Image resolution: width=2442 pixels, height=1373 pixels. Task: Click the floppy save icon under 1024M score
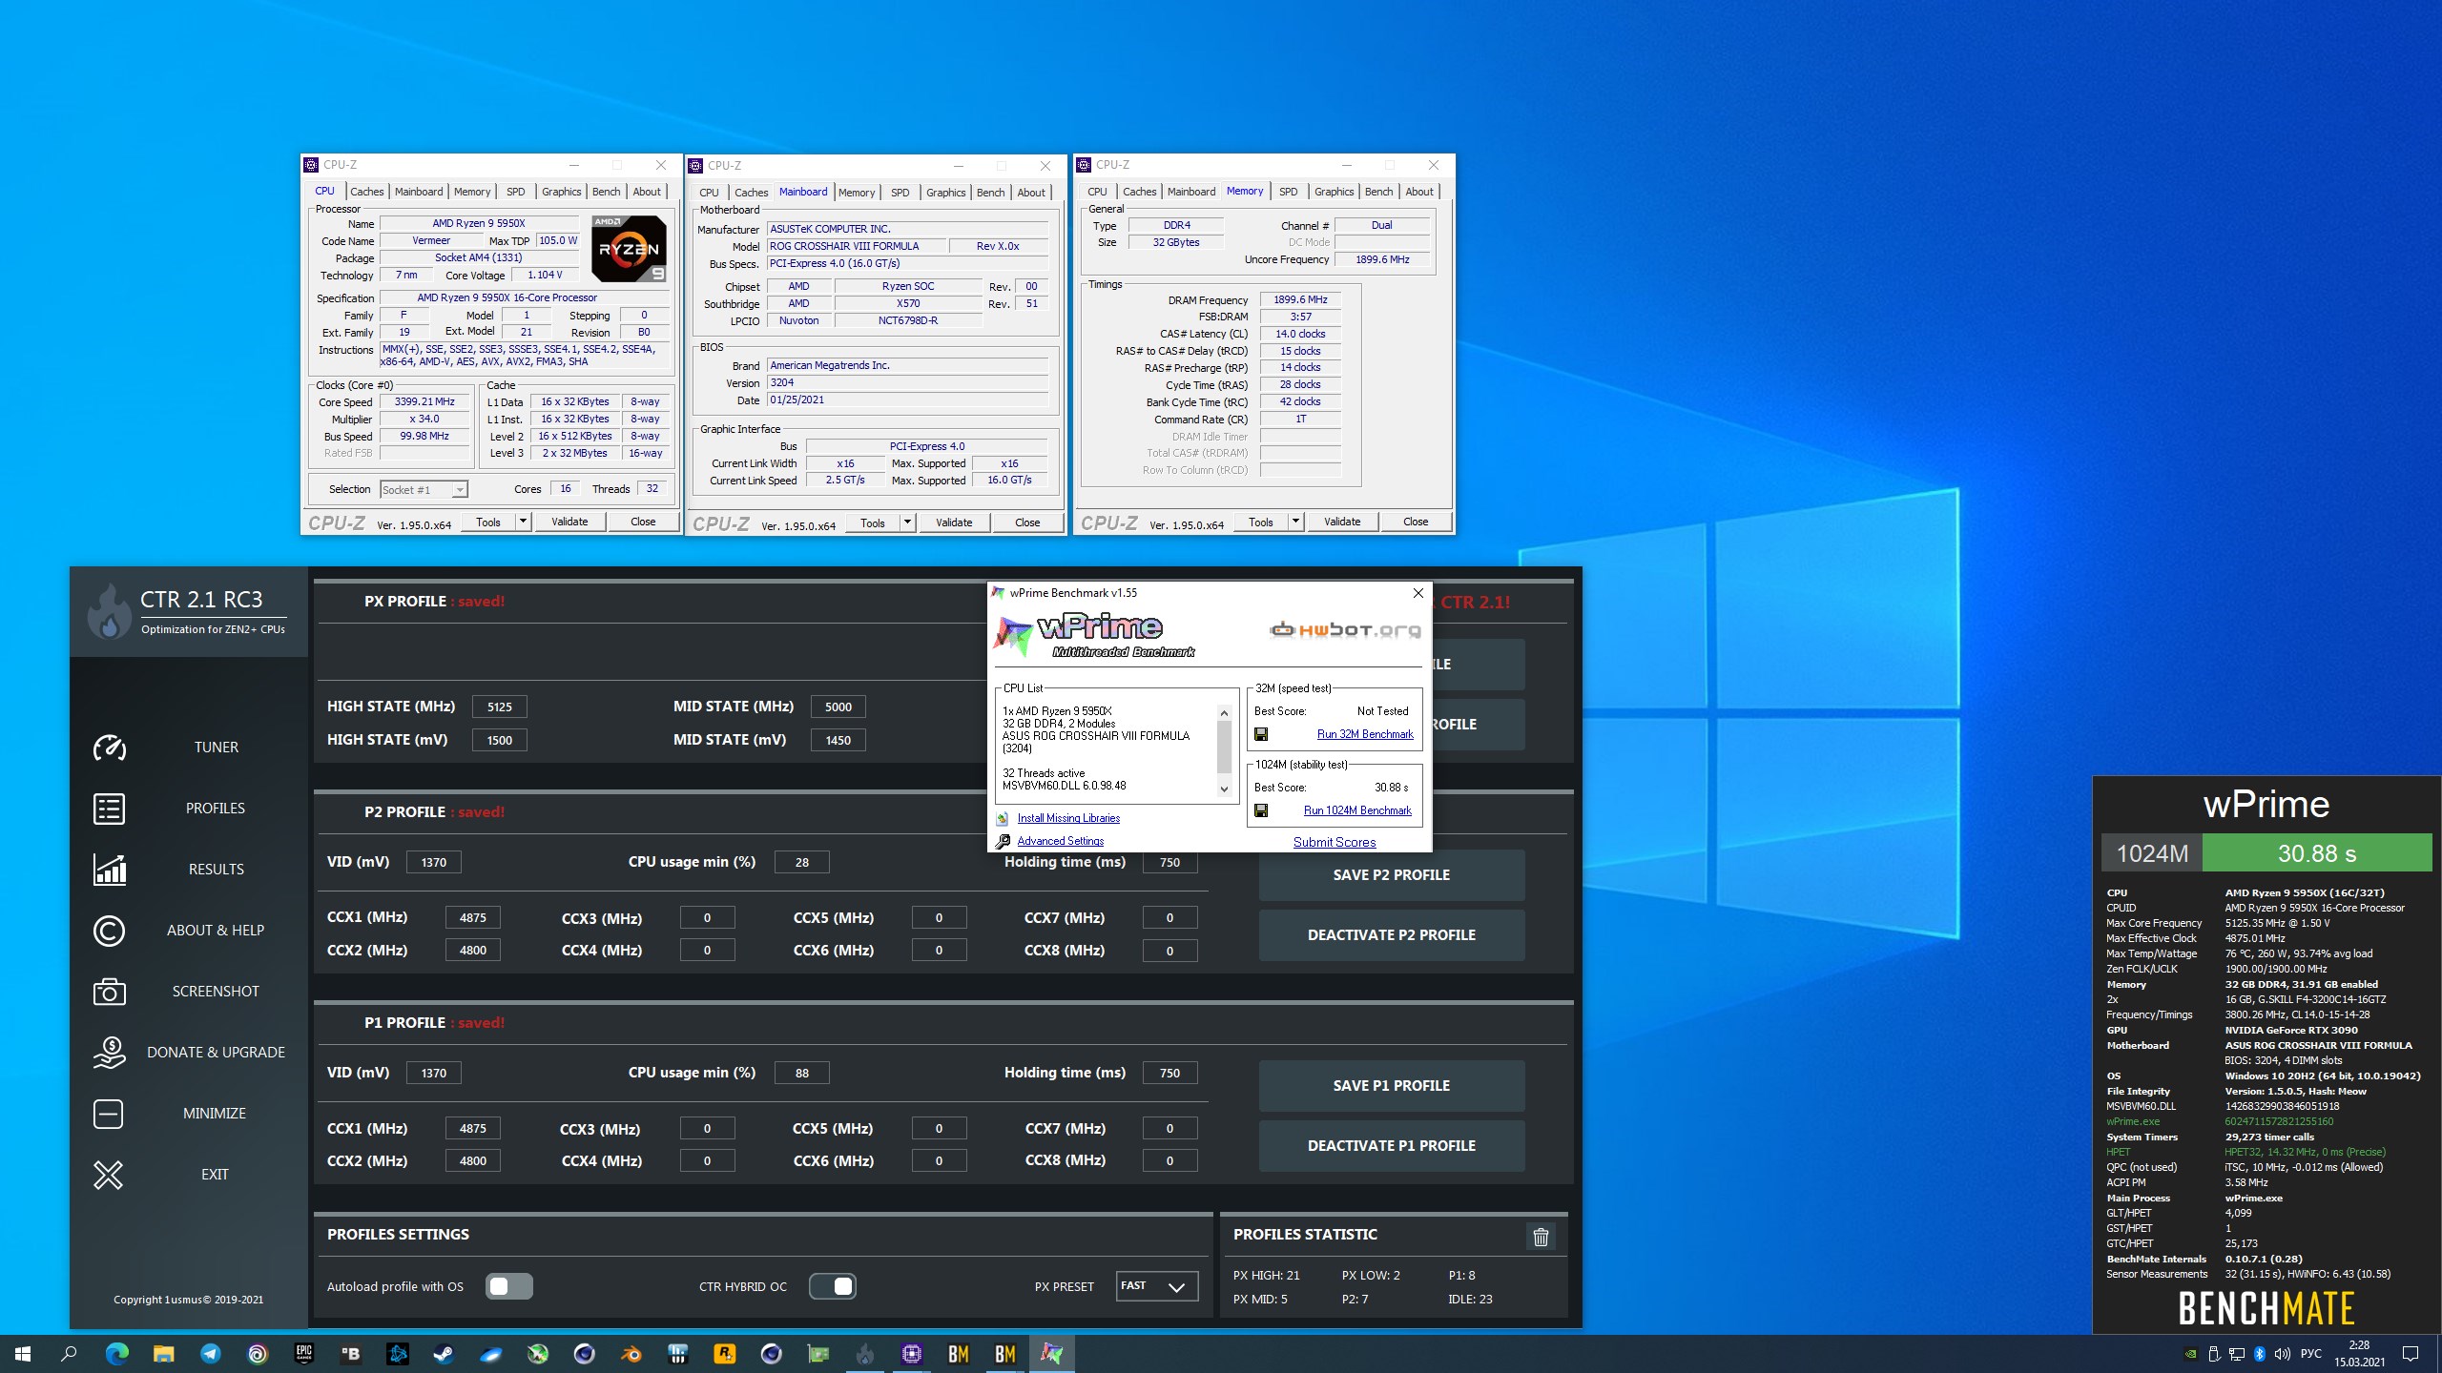pos(1261,810)
